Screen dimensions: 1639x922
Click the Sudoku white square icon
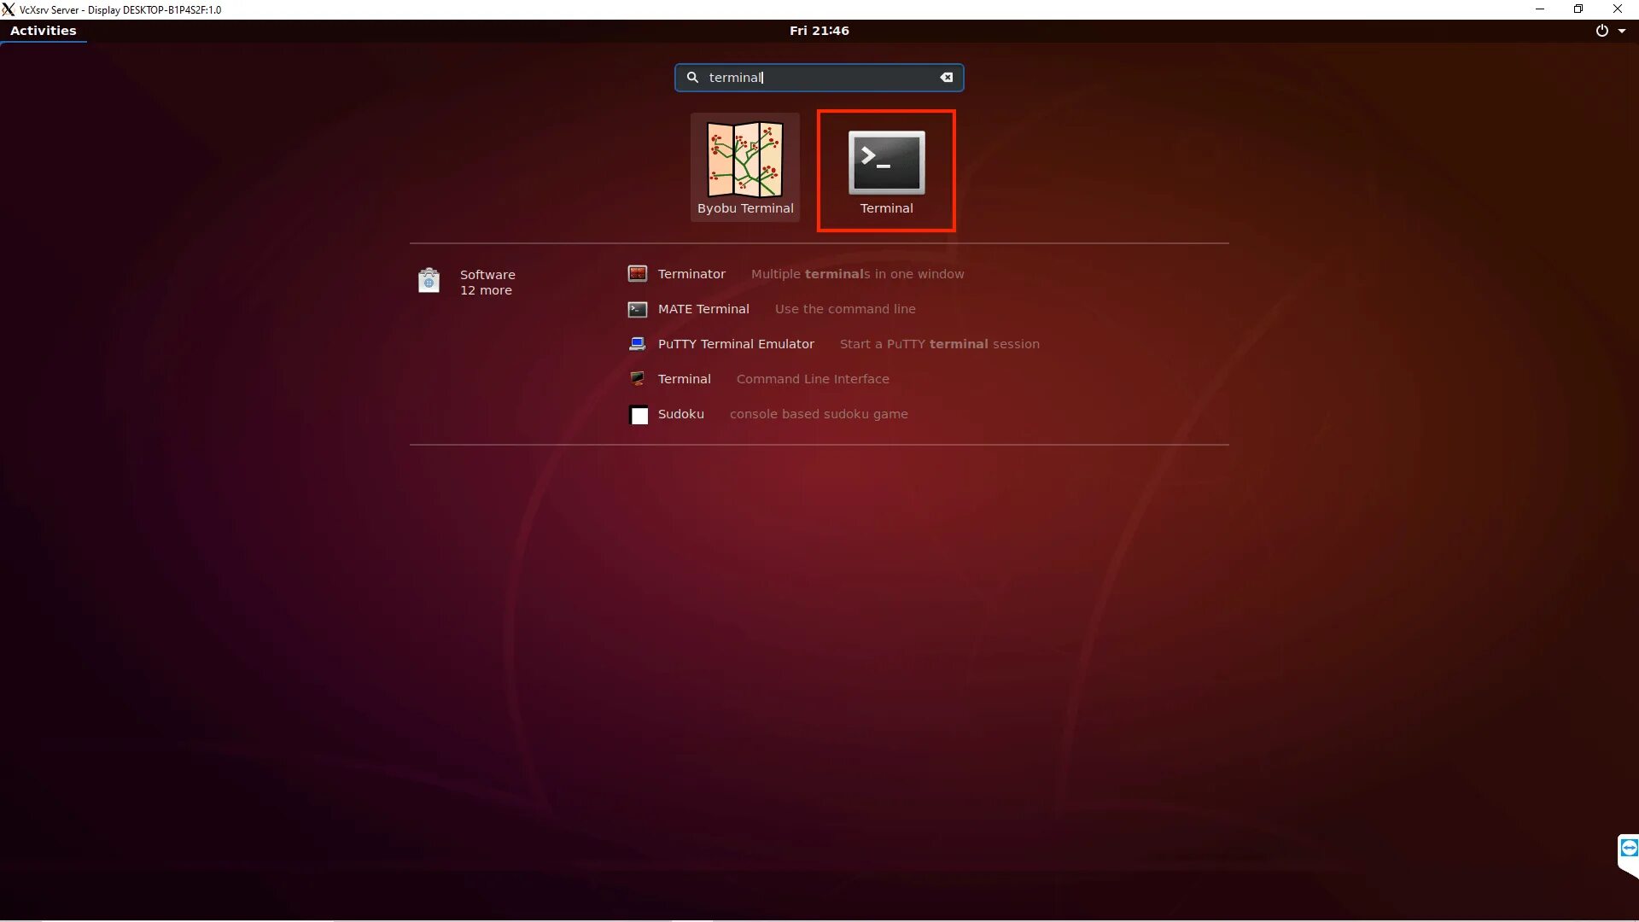639,415
